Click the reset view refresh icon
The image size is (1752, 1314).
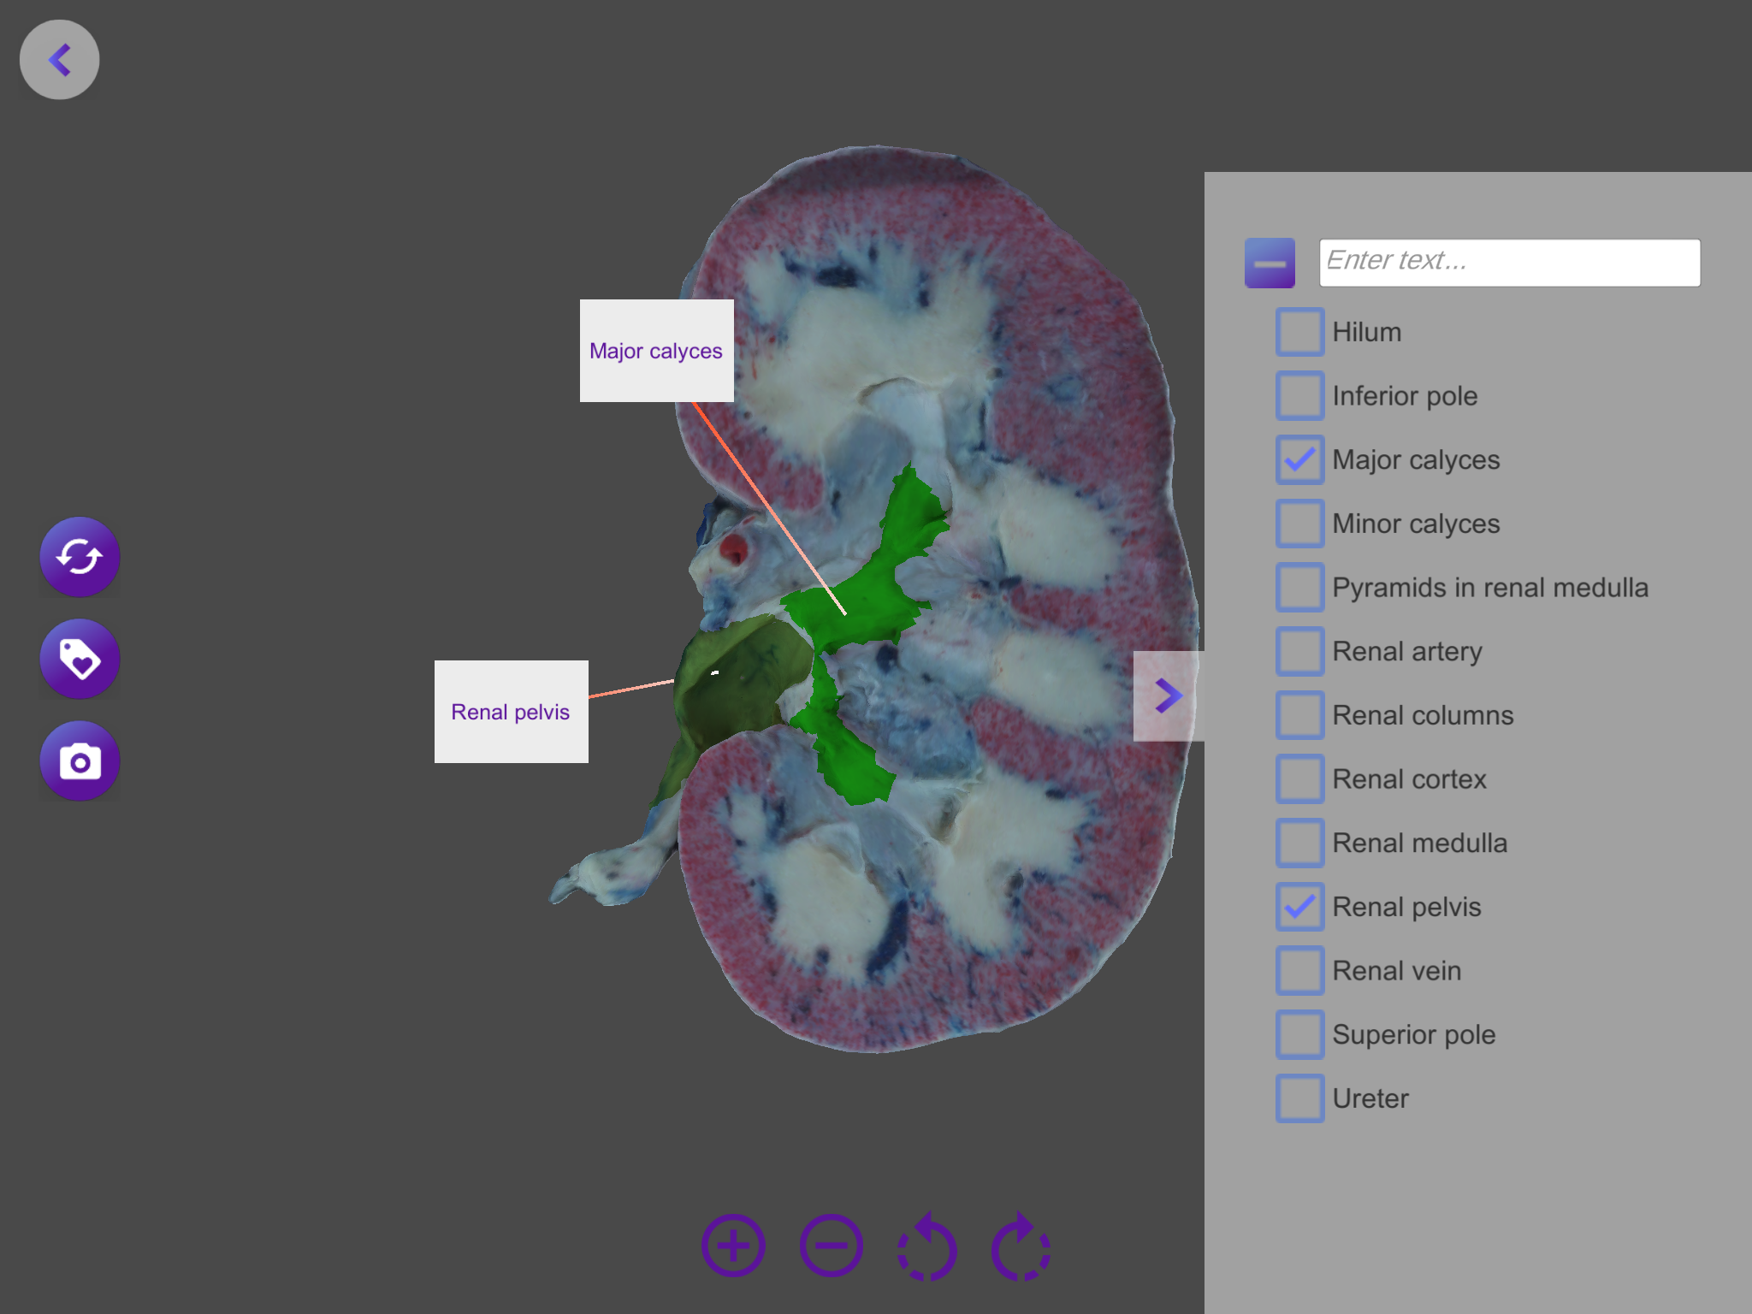80,557
